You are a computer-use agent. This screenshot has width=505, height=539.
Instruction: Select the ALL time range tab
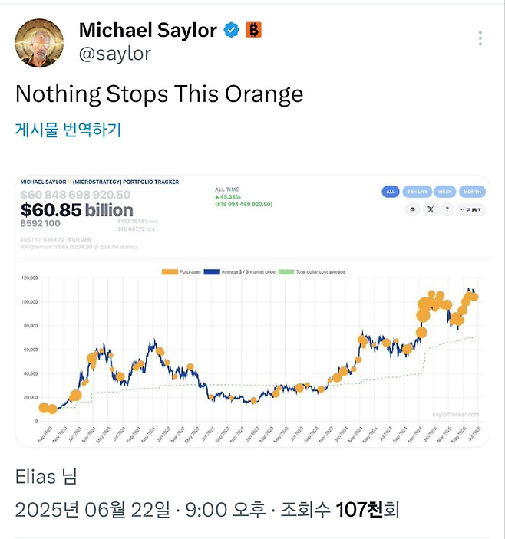[x=390, y=192]
